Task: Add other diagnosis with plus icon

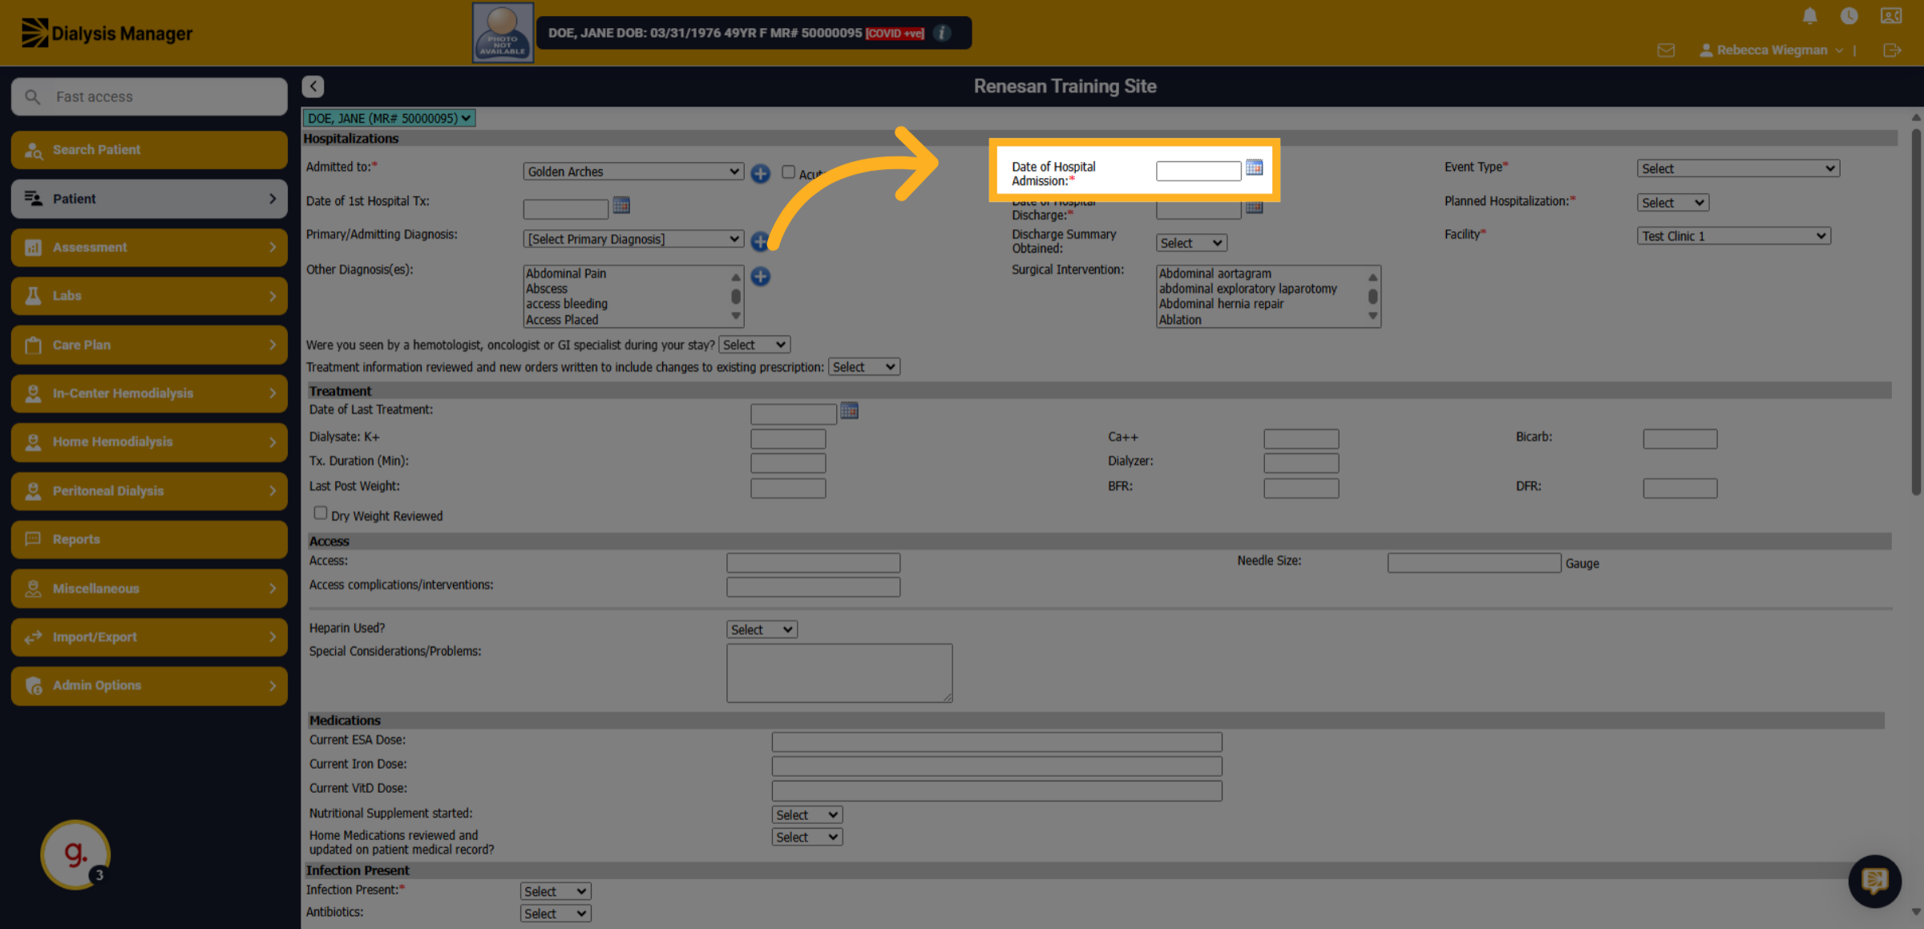Action: [x=760, y=277]
